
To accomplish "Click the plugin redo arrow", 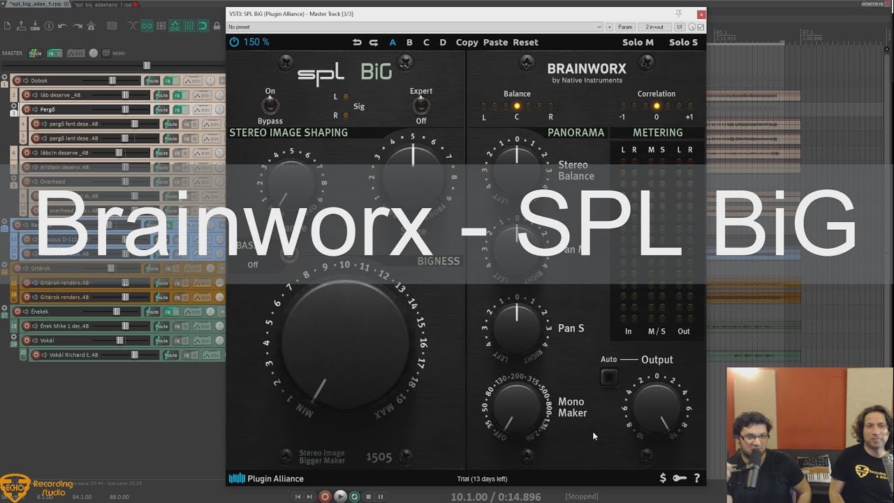I will [374, 42].
